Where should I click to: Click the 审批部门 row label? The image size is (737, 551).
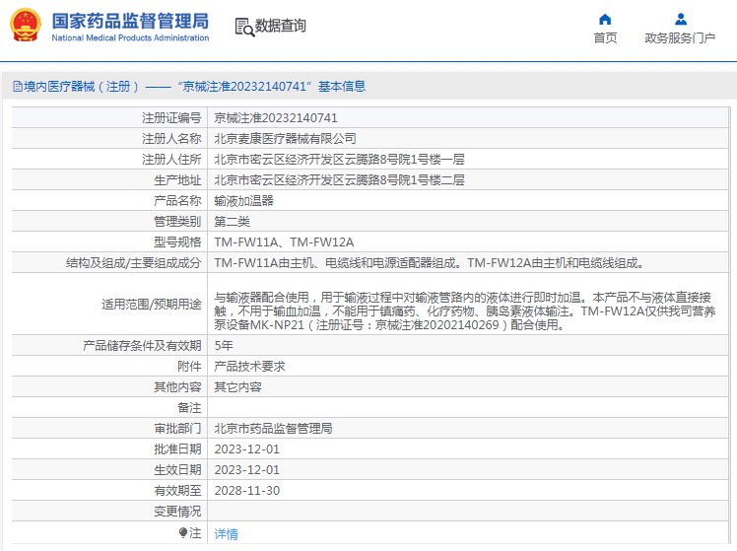(x=177, y=429)
